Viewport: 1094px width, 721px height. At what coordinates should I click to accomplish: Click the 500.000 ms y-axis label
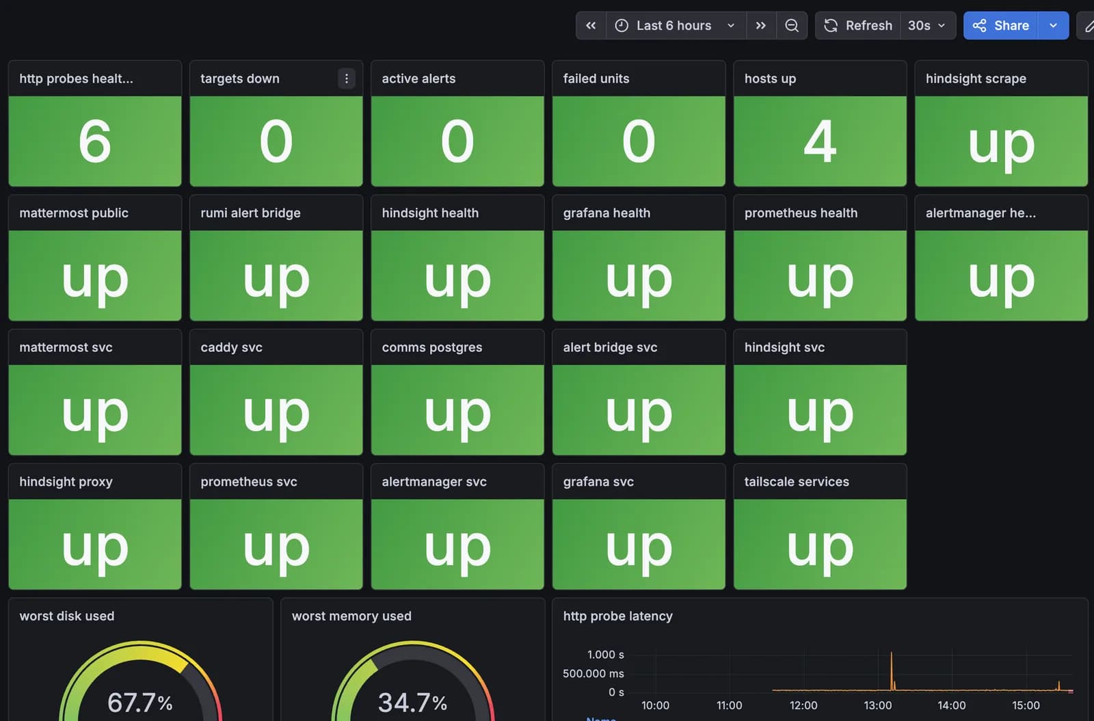coord(593,674)
